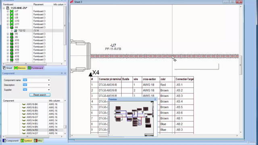Viewport: 258px width, 145px height.
Task: Click the Reset search button
Action: [x=40, y=95]
